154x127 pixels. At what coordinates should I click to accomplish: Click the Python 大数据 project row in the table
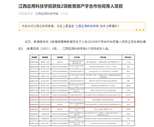82,109
